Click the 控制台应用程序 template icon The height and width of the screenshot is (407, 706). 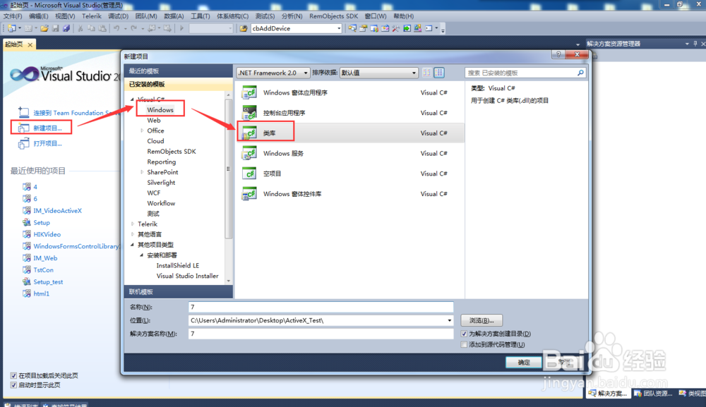249,113
